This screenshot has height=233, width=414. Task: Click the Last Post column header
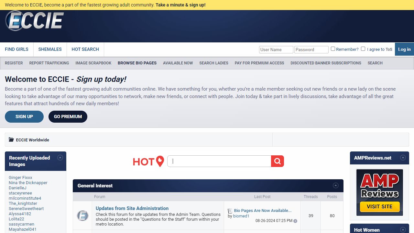click(262, 197)
